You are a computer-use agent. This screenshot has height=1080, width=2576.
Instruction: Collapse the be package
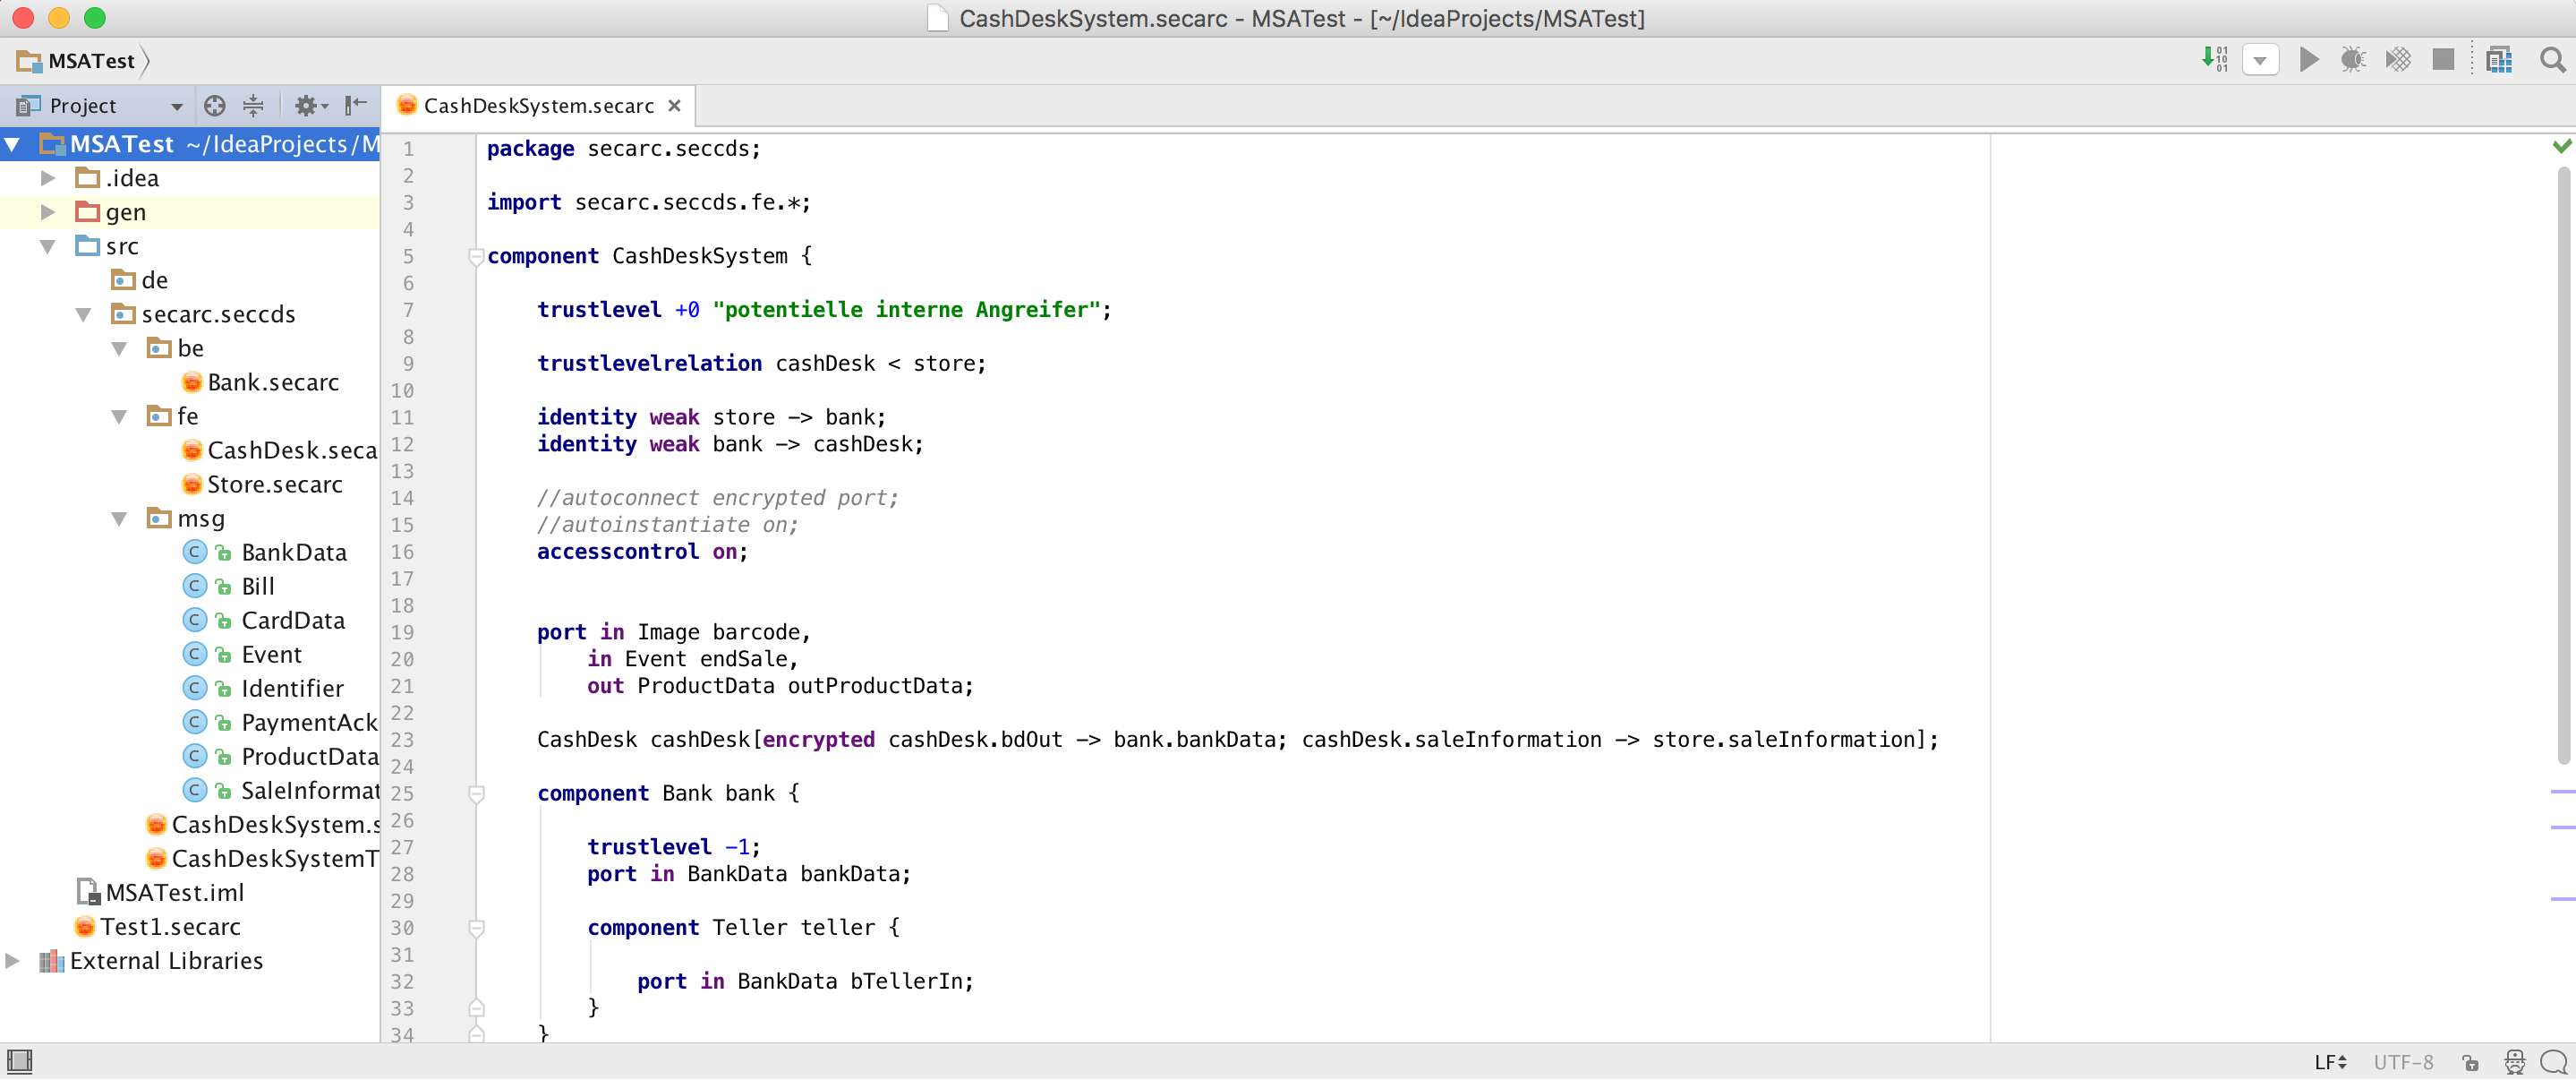click(119, 348)
